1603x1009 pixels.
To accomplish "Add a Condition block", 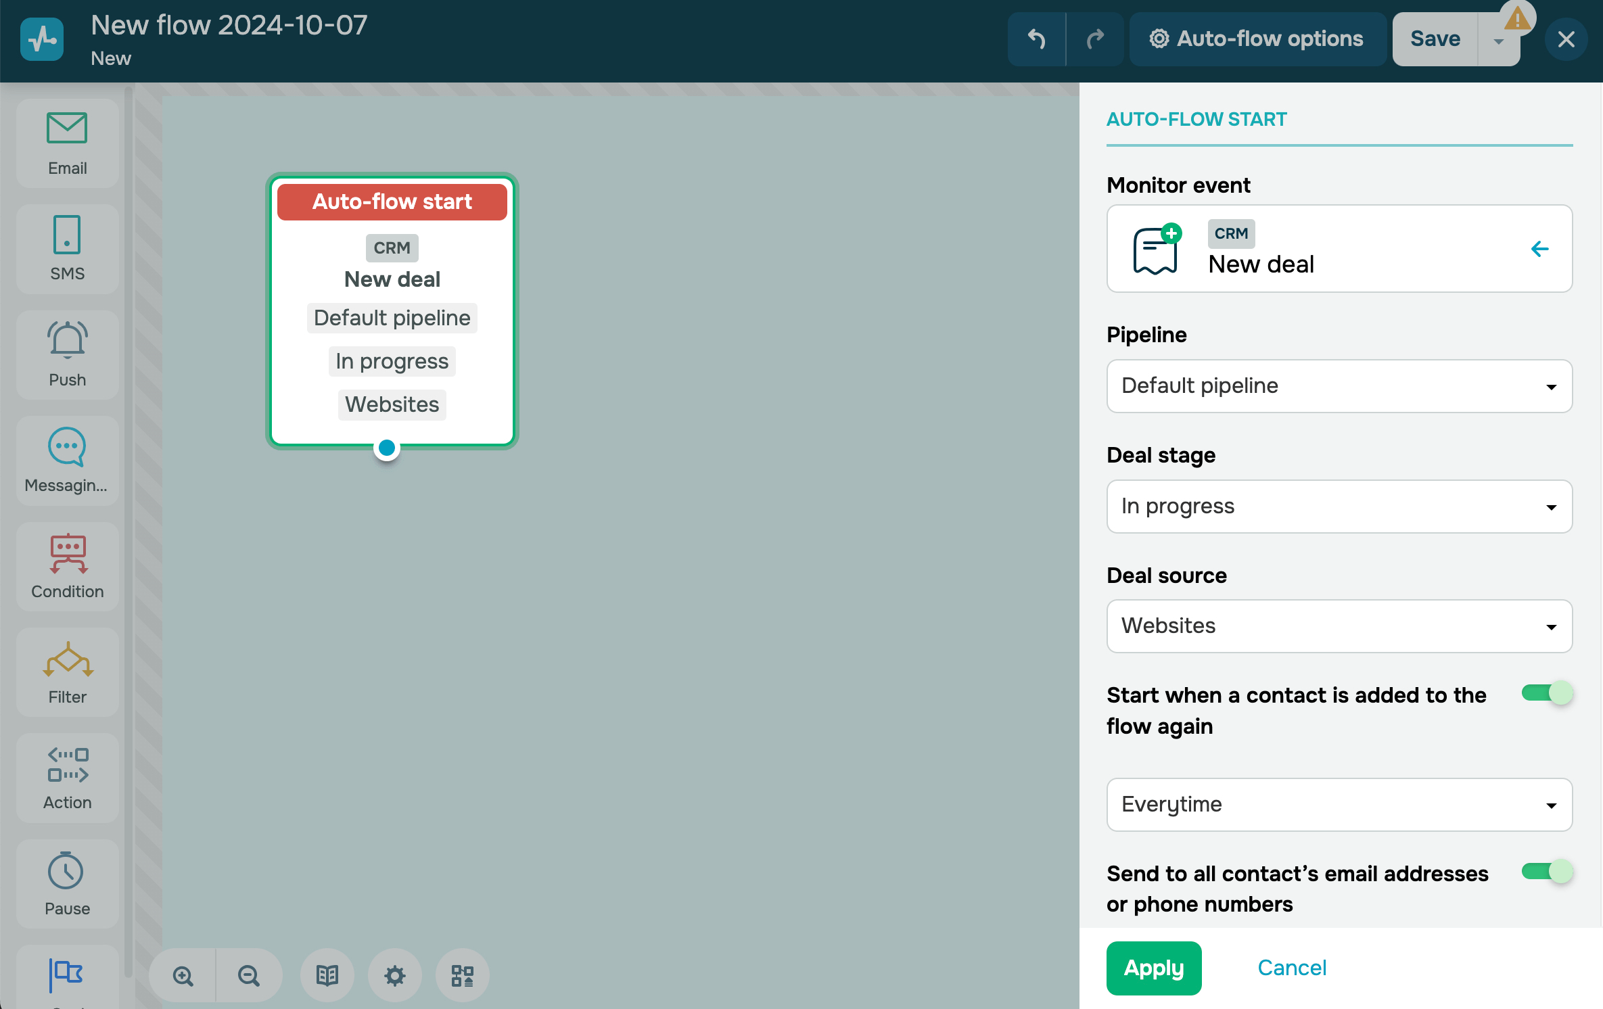I will 67,567.
